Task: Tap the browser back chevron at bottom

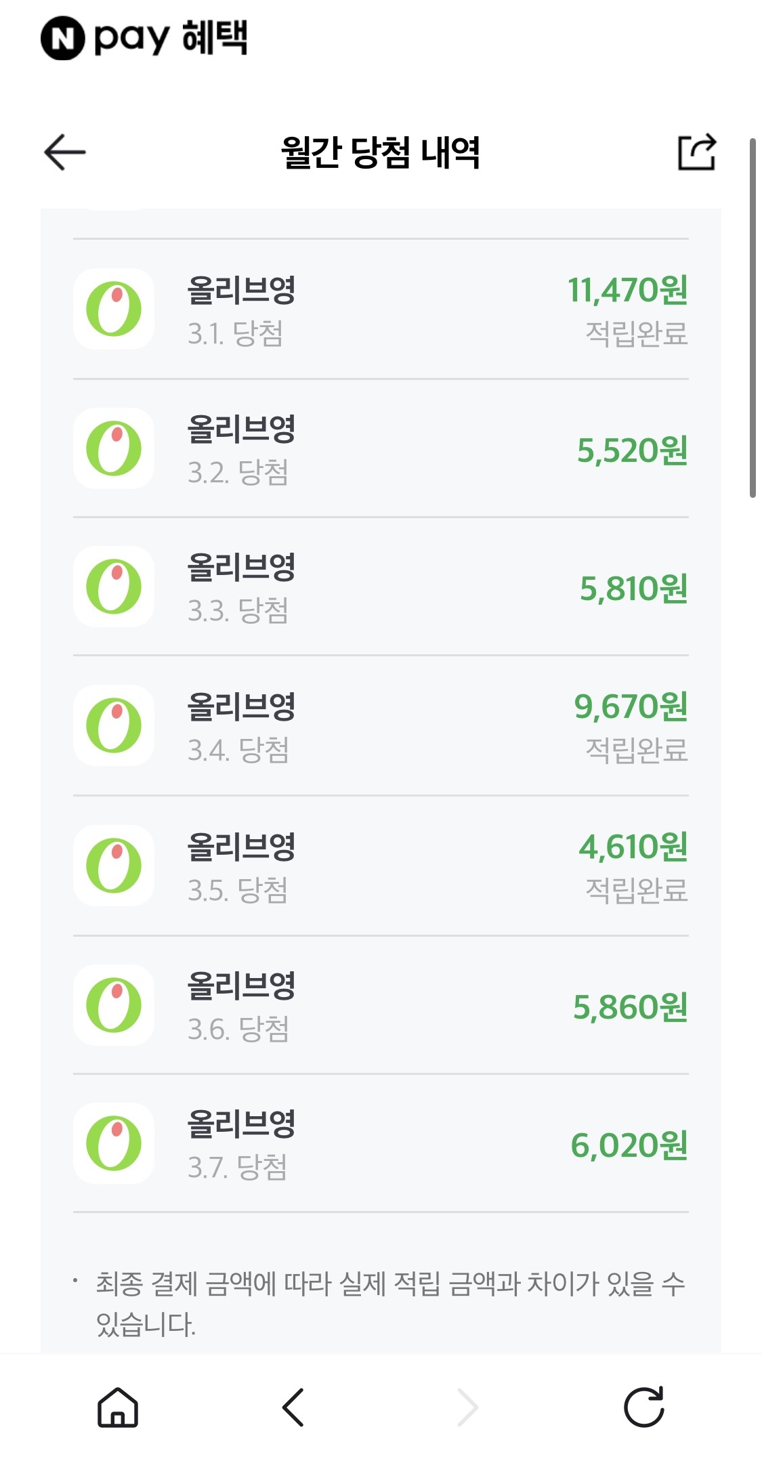Action: coord(293,1407)
